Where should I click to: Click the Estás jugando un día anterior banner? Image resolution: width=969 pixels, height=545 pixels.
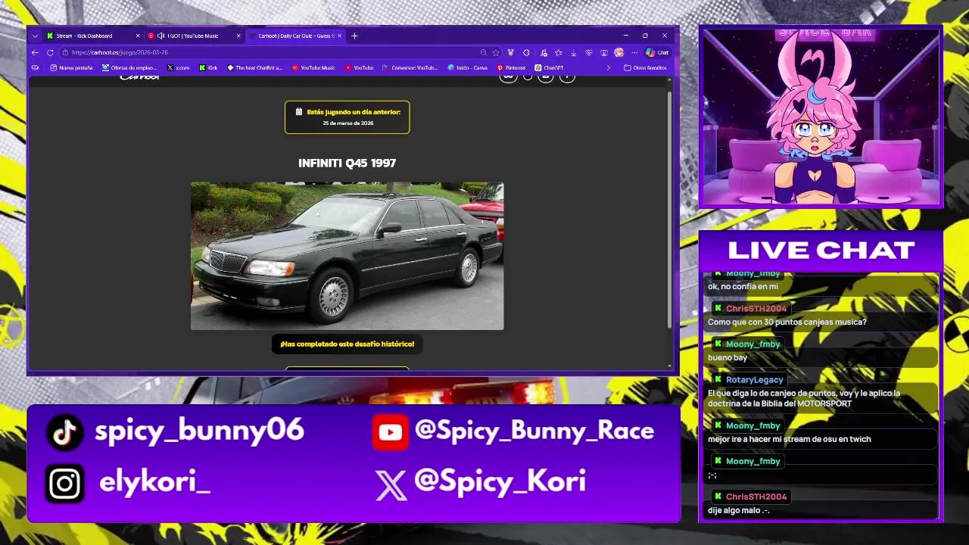(347, 117)
